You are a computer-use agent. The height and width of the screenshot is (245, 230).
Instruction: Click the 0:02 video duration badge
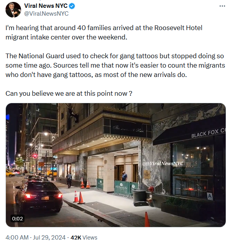click(x=18, y=218)
